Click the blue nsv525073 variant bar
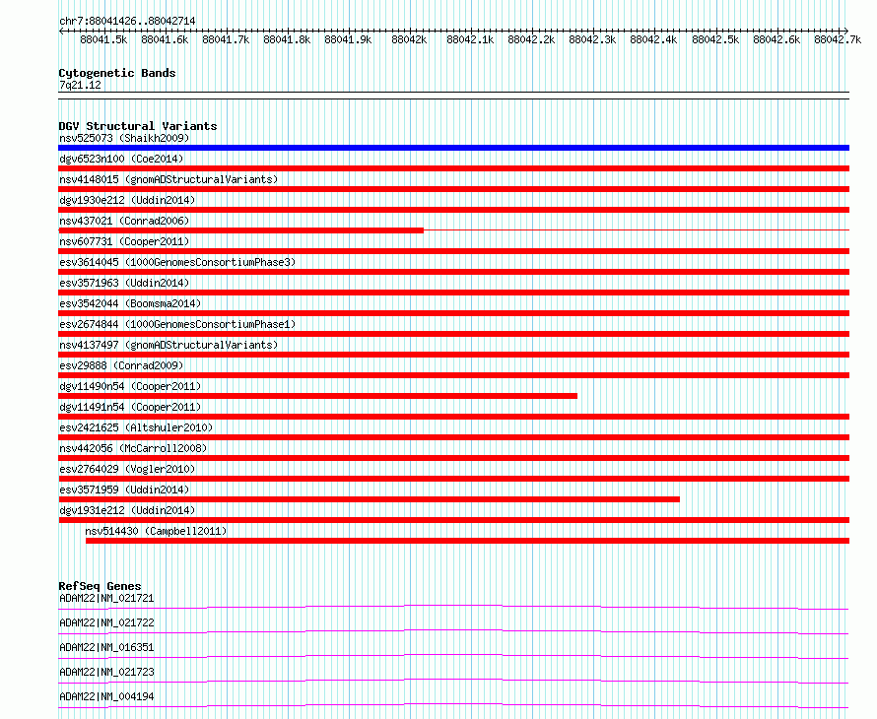 tap(453, 148)
